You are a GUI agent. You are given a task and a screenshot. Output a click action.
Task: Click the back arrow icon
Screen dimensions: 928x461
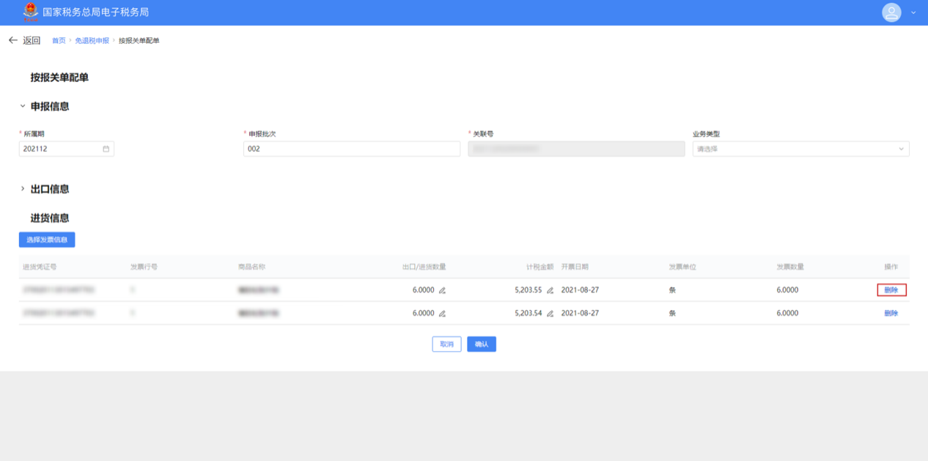(x=12, y=40)
